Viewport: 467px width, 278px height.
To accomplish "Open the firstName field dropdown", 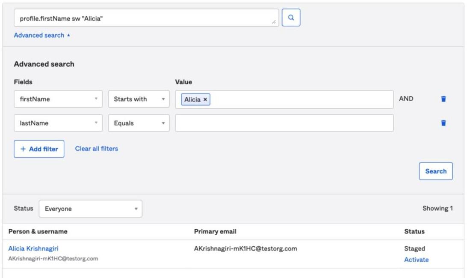I will click(58, 99).
